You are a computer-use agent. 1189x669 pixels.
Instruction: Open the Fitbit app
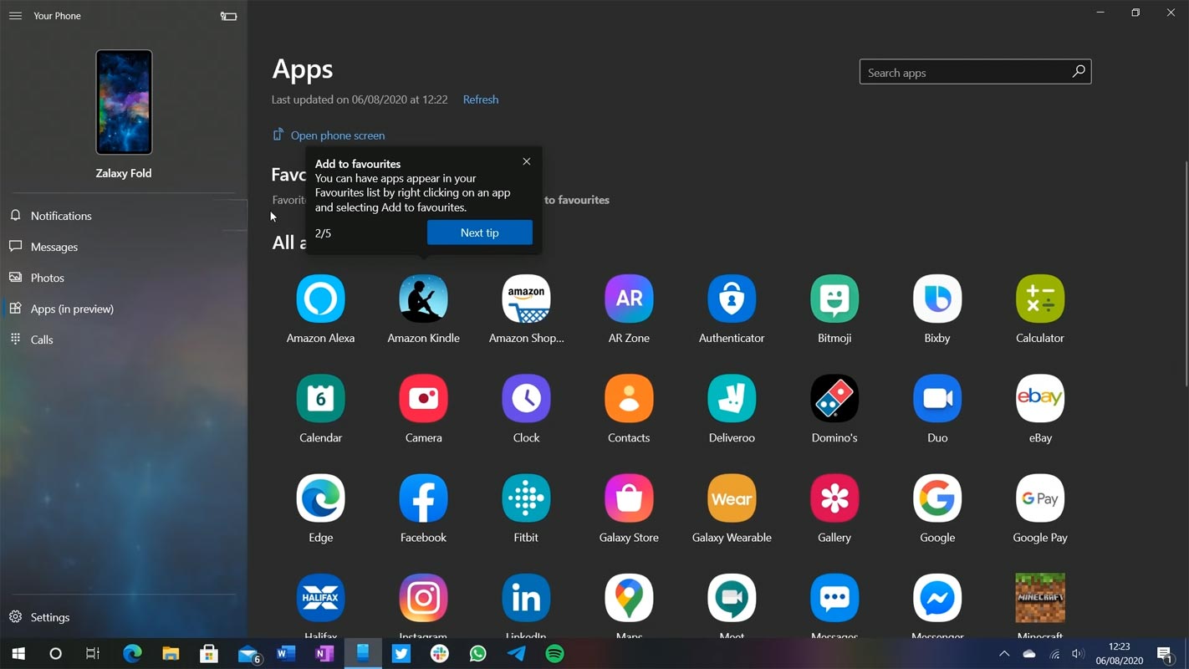(526, 498)
